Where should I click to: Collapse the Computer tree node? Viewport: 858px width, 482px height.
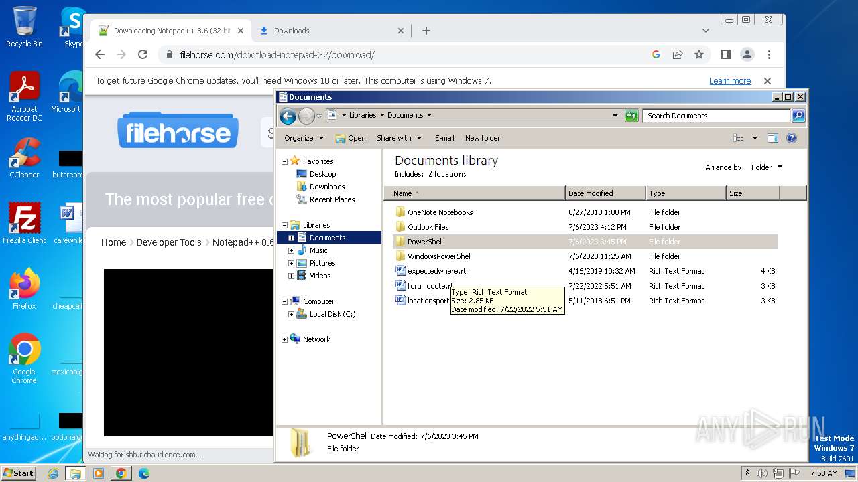[284, 301]
